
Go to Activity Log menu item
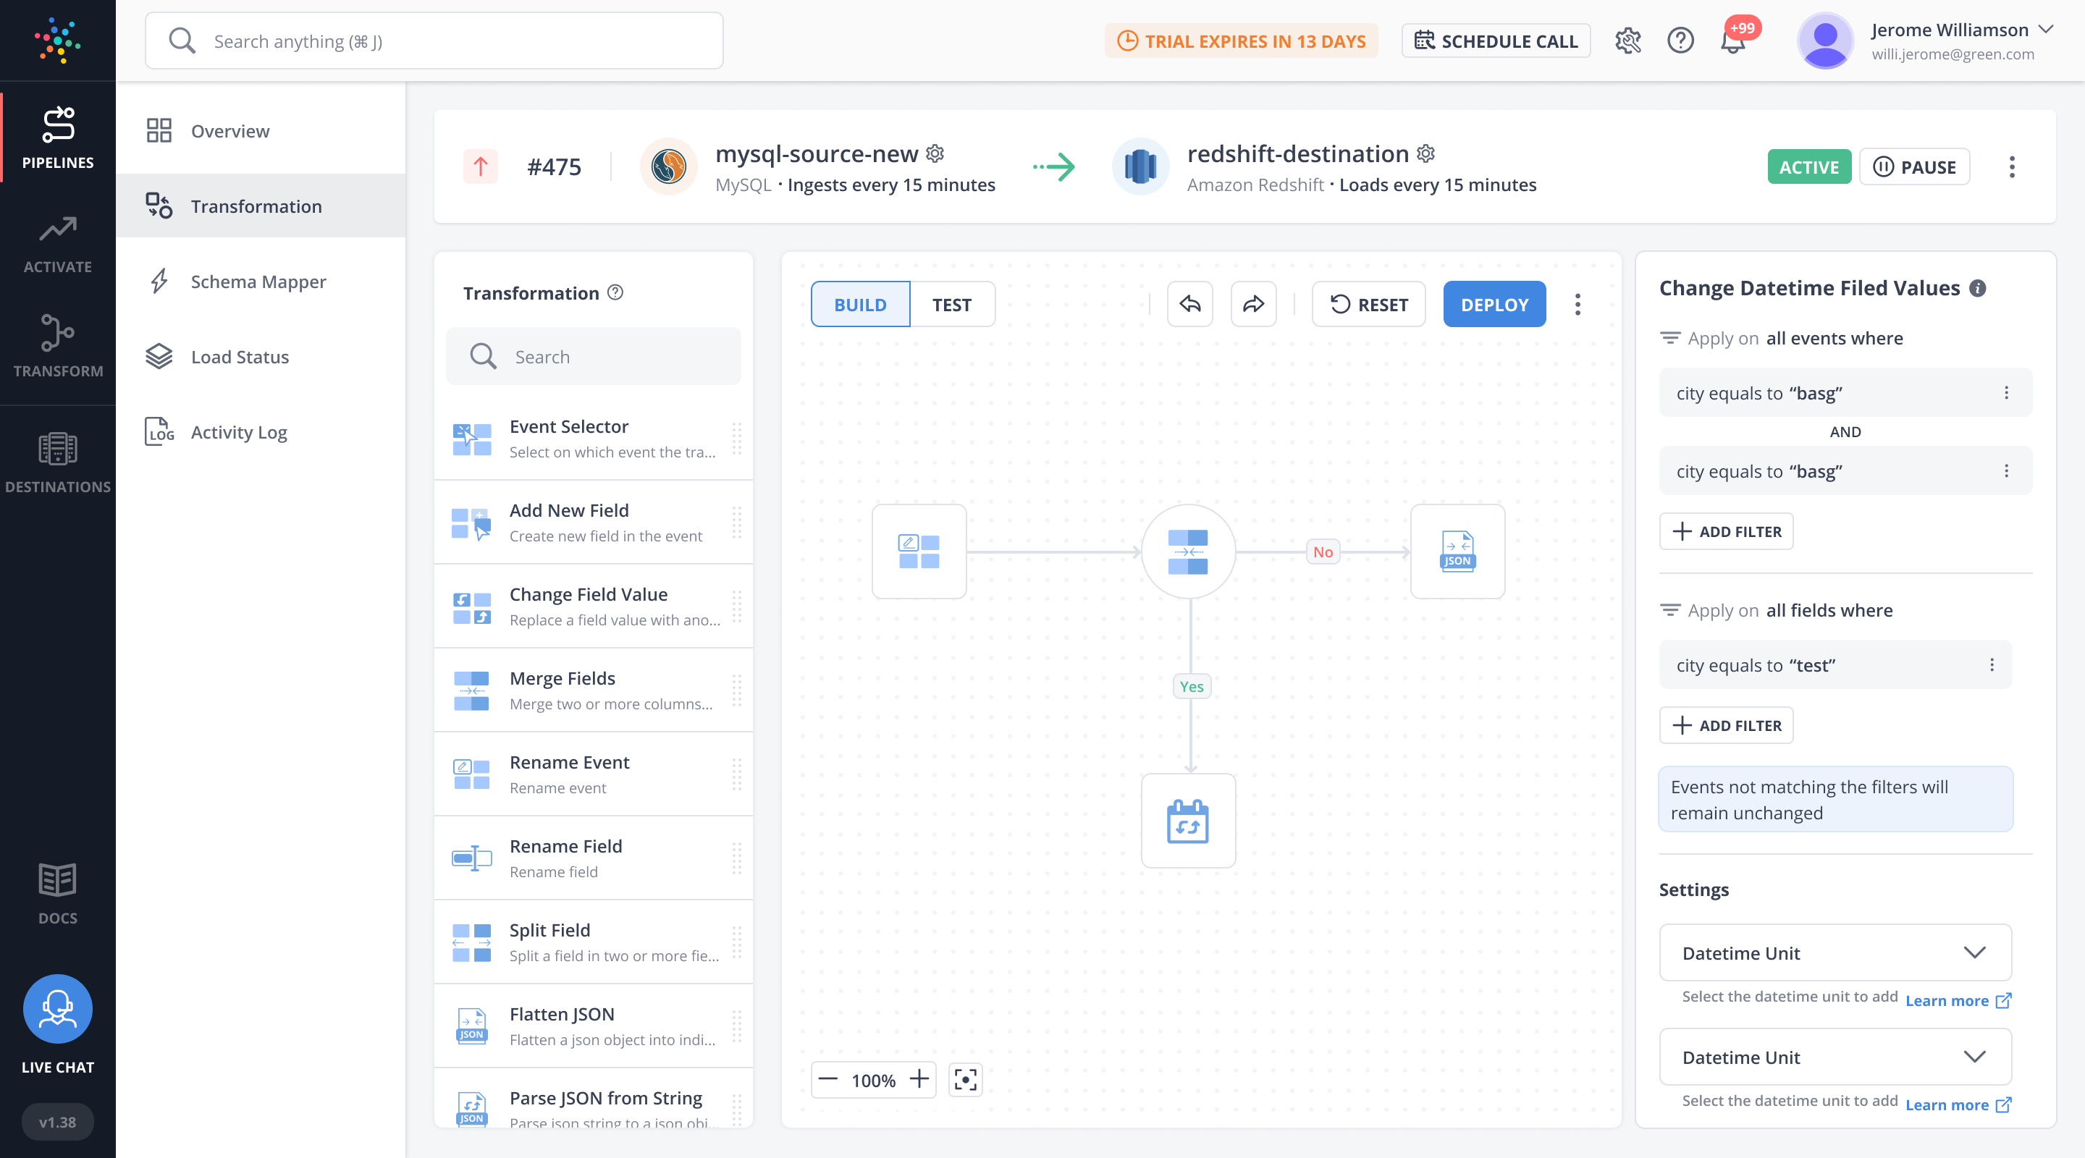point(239,432)
